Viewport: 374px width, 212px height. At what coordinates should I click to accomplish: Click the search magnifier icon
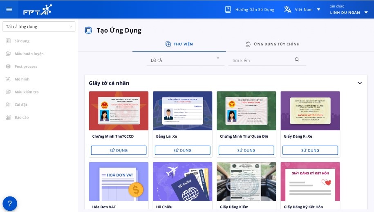(x=297, y=60)
